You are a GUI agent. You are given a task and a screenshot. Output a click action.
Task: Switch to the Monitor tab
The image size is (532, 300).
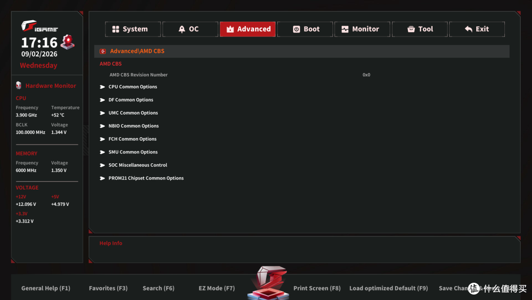[362, 29]
